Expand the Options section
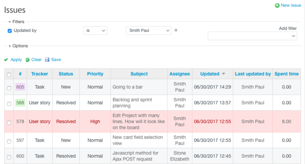Image resolution: width=305 pixels, height=164 pixels. (18, 46)
